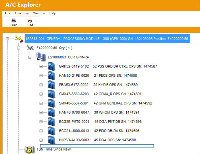200x154 pixels.
Task: Select the 42 FIDO DB-R4 row
Action: pyautogui.click(x=99, y=131)
